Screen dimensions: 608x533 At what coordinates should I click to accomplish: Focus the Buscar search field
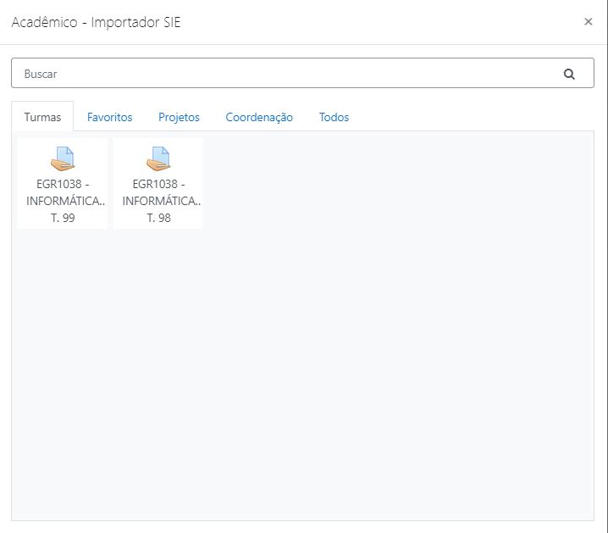288,74
